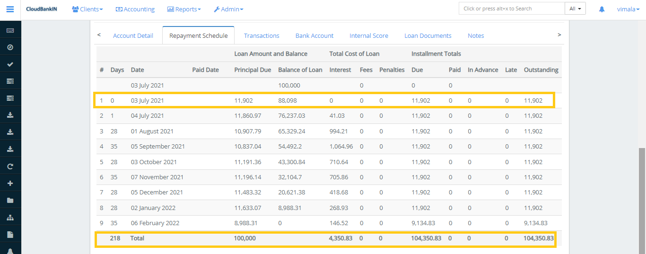
Task: Toggle the hamburger menu in top-left
Action: (x=10, y=9)
